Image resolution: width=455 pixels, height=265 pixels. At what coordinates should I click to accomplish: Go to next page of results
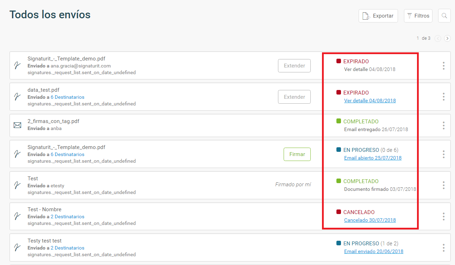point(447,38)
